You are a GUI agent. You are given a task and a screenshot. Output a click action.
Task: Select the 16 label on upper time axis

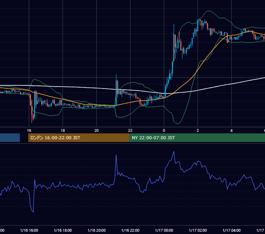click(x=29, y=131)
